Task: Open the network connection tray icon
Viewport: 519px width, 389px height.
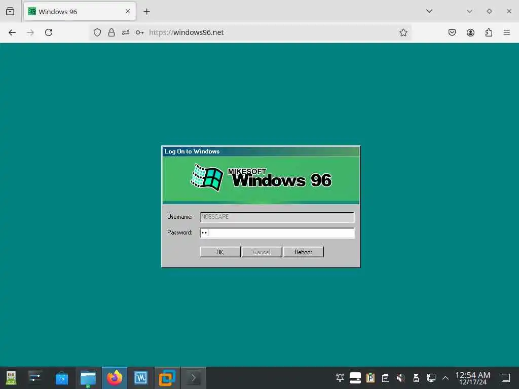Action: (431, 378)
